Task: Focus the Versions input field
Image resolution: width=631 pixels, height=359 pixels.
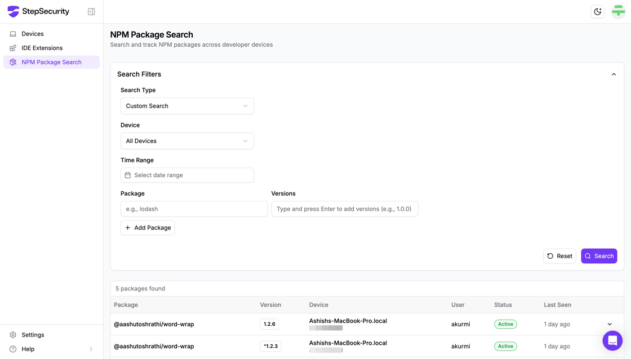Action: click(x=344, y=209)
